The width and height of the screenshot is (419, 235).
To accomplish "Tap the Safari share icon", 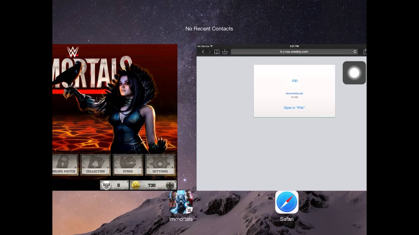I will (x=365, y=52).
